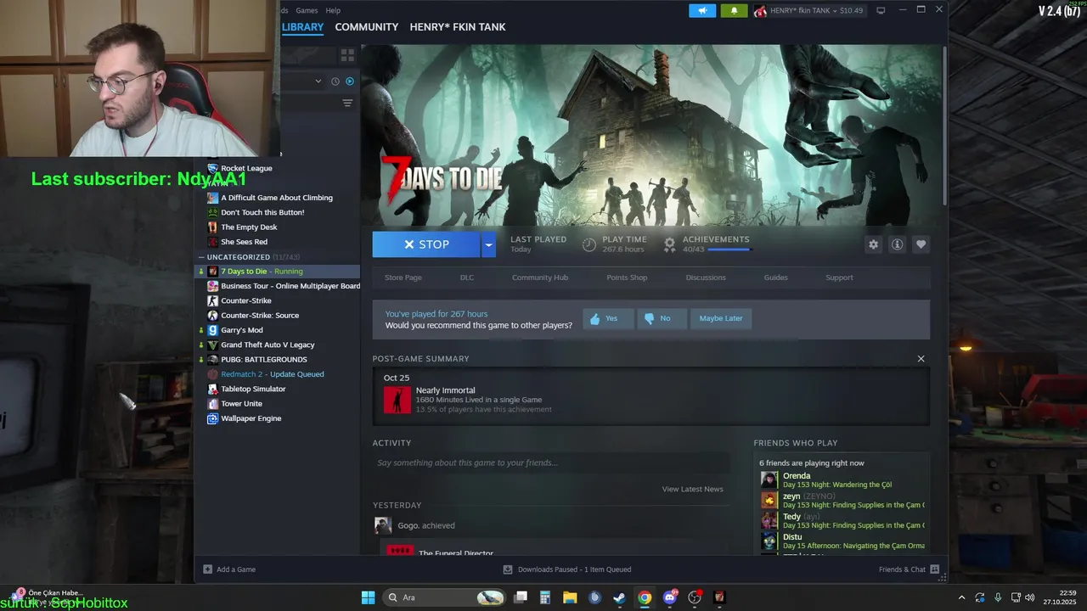Stop the running 7 Days to Die game
This screenshot has width=1087, height=611.
(x=426, y=244)
